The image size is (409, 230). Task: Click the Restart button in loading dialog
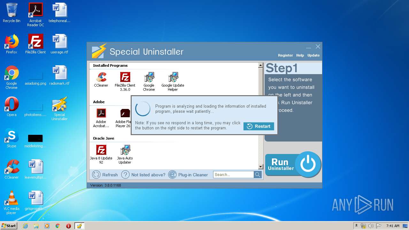[259, 126]
